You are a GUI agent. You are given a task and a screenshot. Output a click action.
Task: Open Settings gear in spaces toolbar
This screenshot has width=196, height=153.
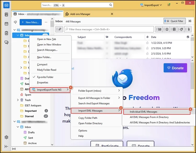click(x=6, y=137)
